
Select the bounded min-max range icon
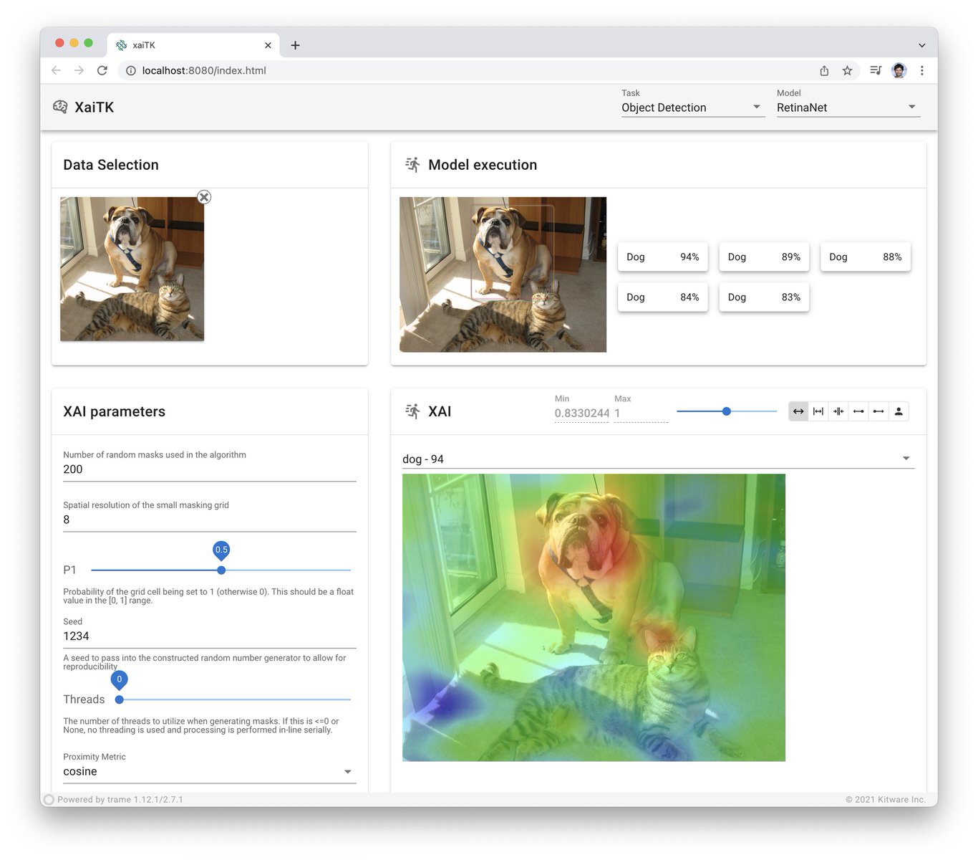pyautogui.click(x=818, y=411)
